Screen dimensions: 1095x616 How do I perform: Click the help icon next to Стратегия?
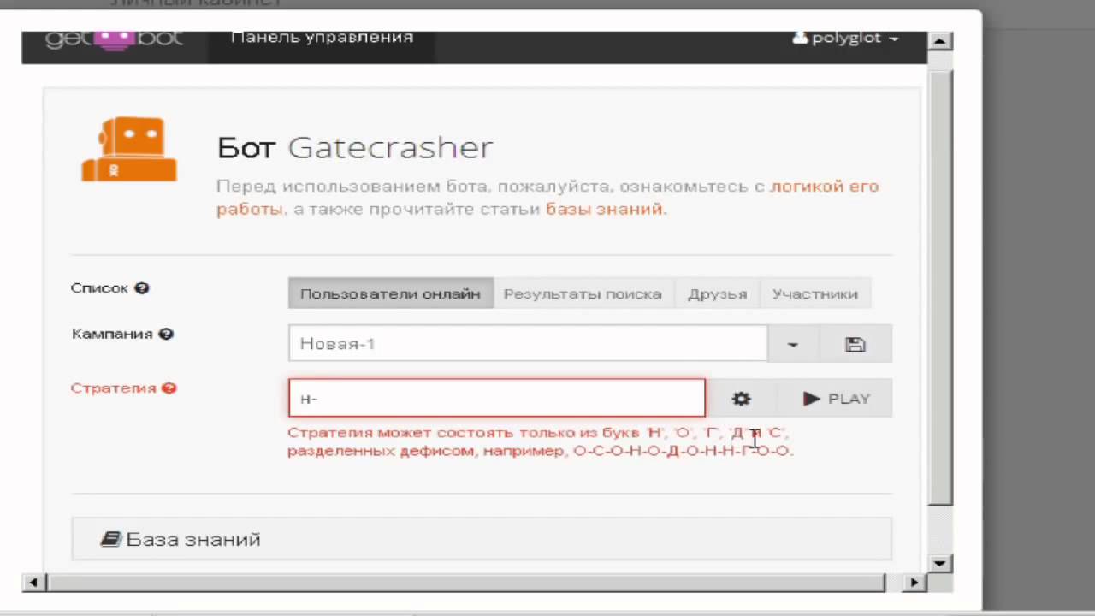(x=169, y=388)
